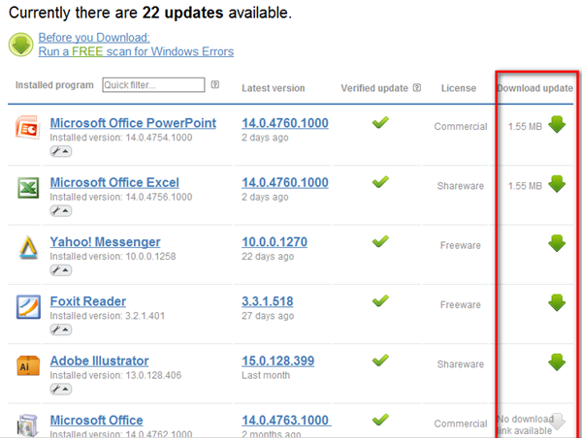Image resolution: width=582 pixels, height=438 pixels.
Task: Sort by the License column header
Action: pos(459,88)
